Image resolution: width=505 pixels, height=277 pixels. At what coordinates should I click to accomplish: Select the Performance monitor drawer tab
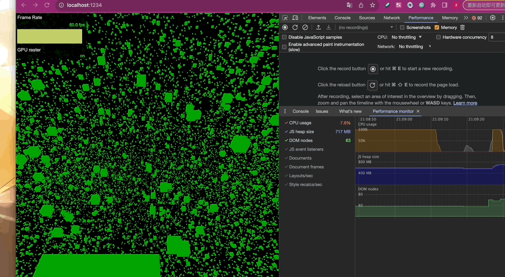point(393,111)
